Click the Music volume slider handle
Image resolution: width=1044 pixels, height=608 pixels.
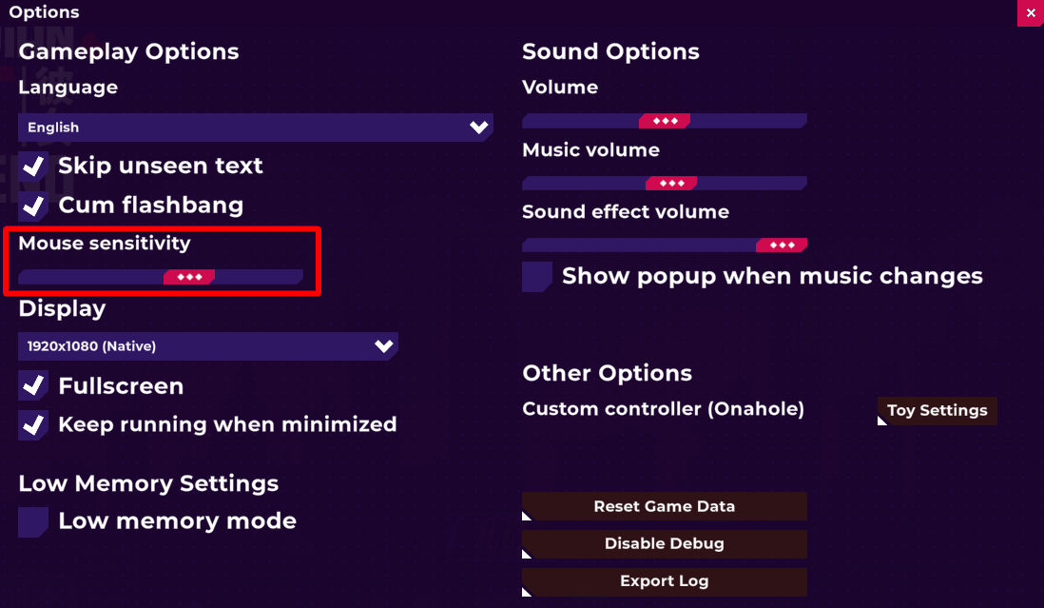click(x=671, y=183)
